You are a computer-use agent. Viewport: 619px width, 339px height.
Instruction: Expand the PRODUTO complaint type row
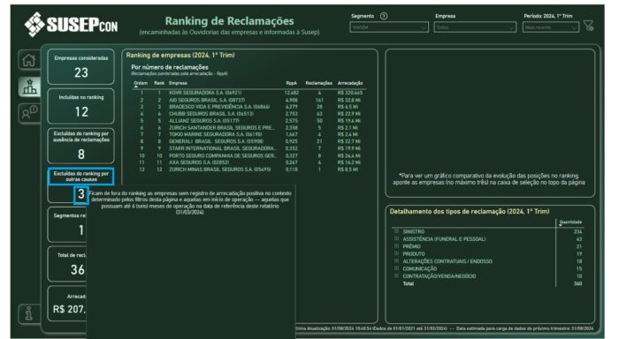click(x=396, y=254)
